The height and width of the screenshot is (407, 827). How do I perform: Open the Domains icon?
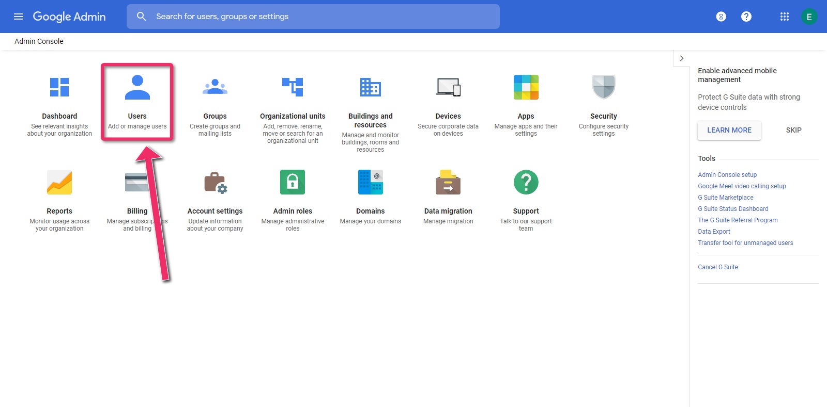pyautogui.click(x=371, y=182)
